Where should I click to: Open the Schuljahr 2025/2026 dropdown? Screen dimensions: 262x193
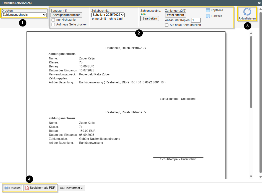tap(108, 15)
